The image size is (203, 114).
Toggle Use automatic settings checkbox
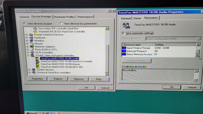[123, 33]
